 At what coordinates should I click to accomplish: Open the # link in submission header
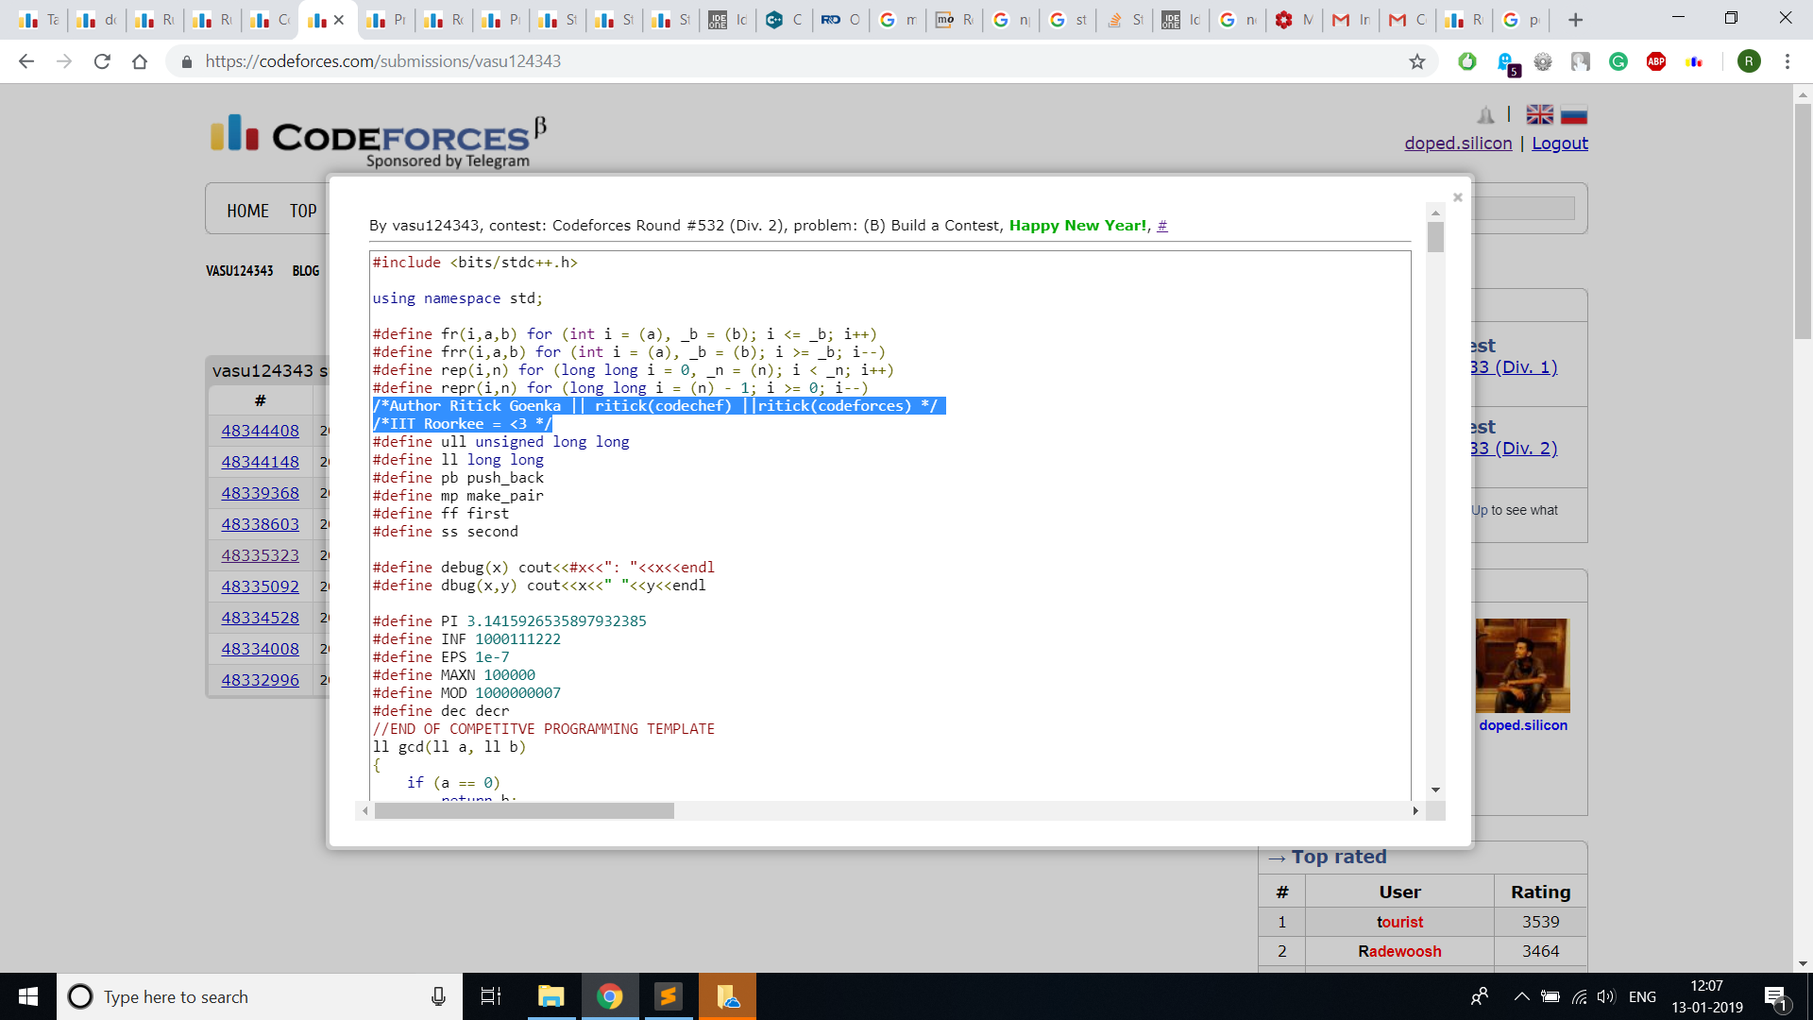point(1162,226)
